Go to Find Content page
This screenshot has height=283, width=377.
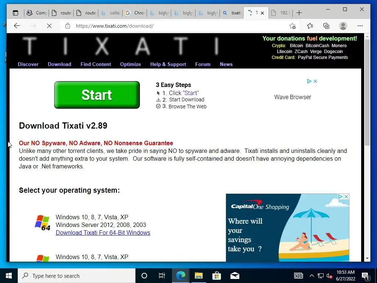coord(96,64)
